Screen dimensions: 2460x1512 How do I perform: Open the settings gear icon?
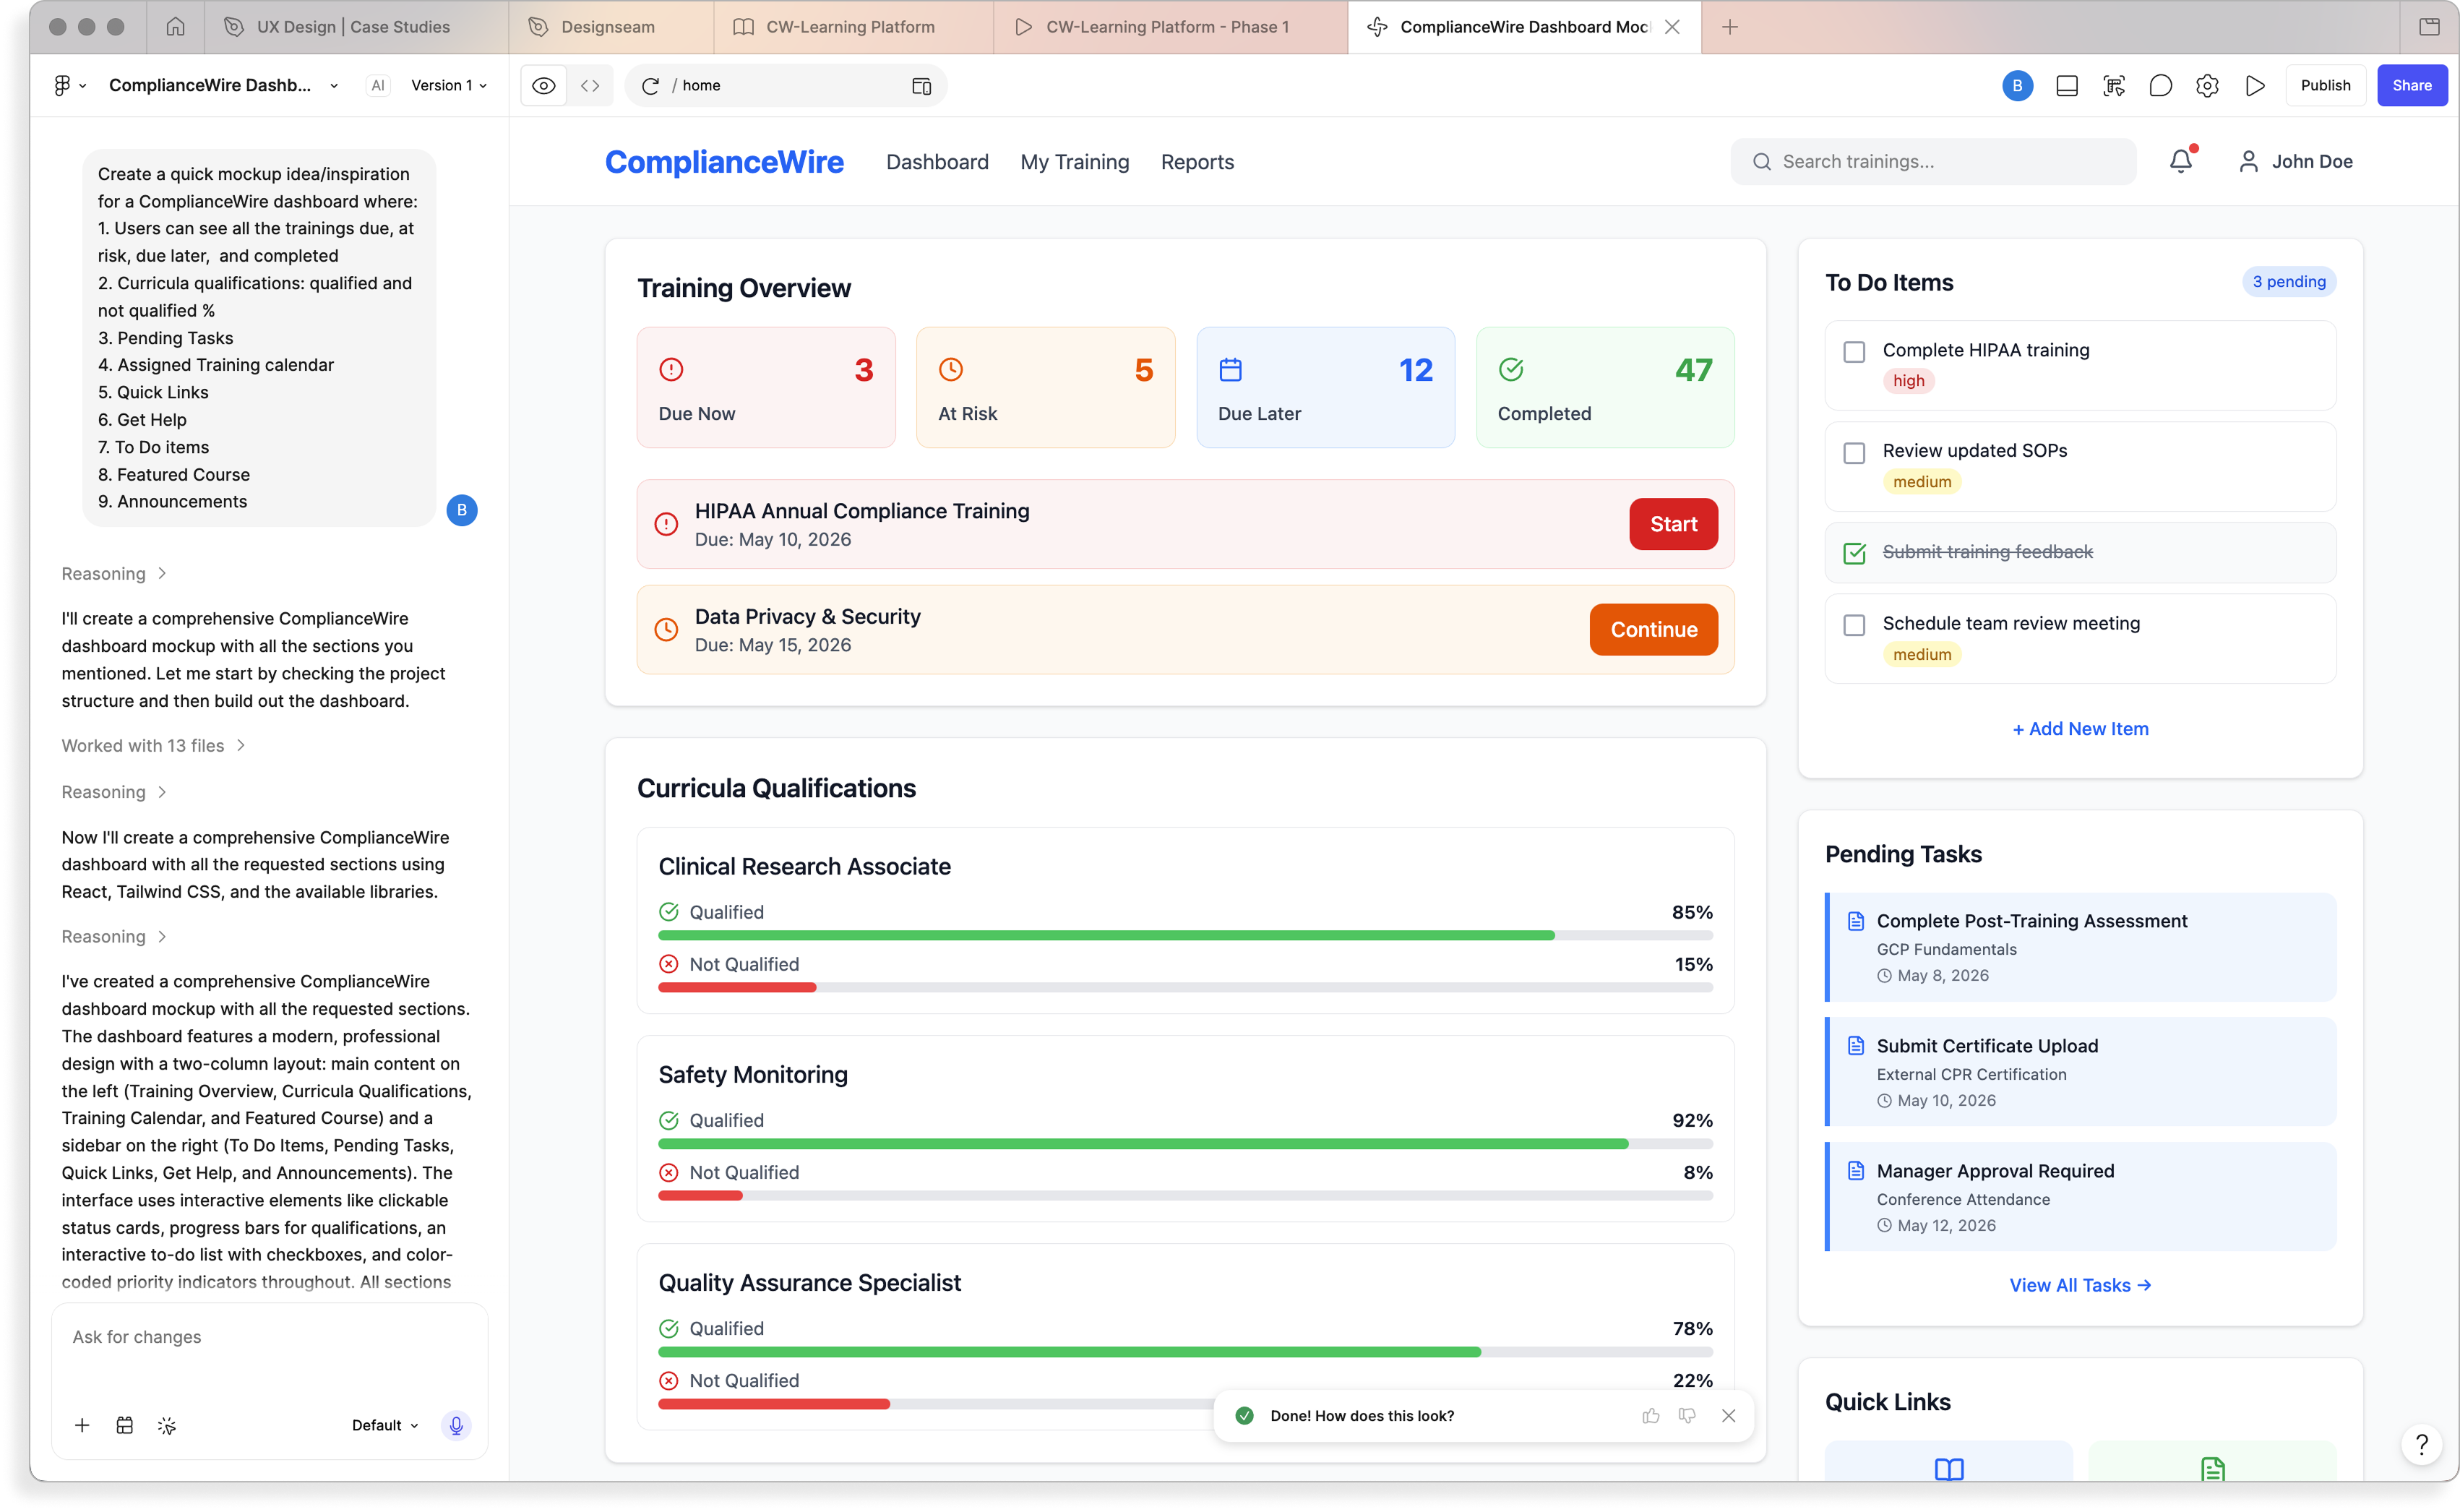coord(2206,85)
